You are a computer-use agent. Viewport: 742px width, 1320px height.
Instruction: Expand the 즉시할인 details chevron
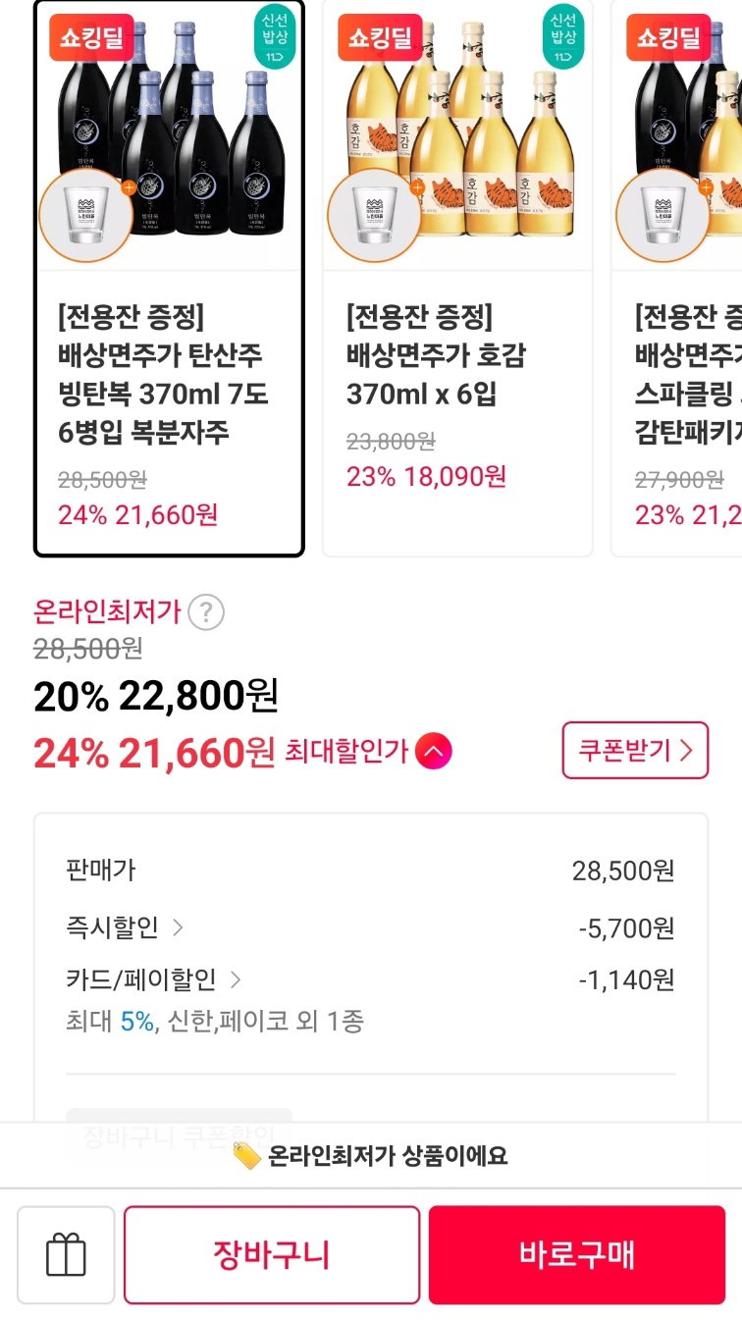[x=178, y=927]
